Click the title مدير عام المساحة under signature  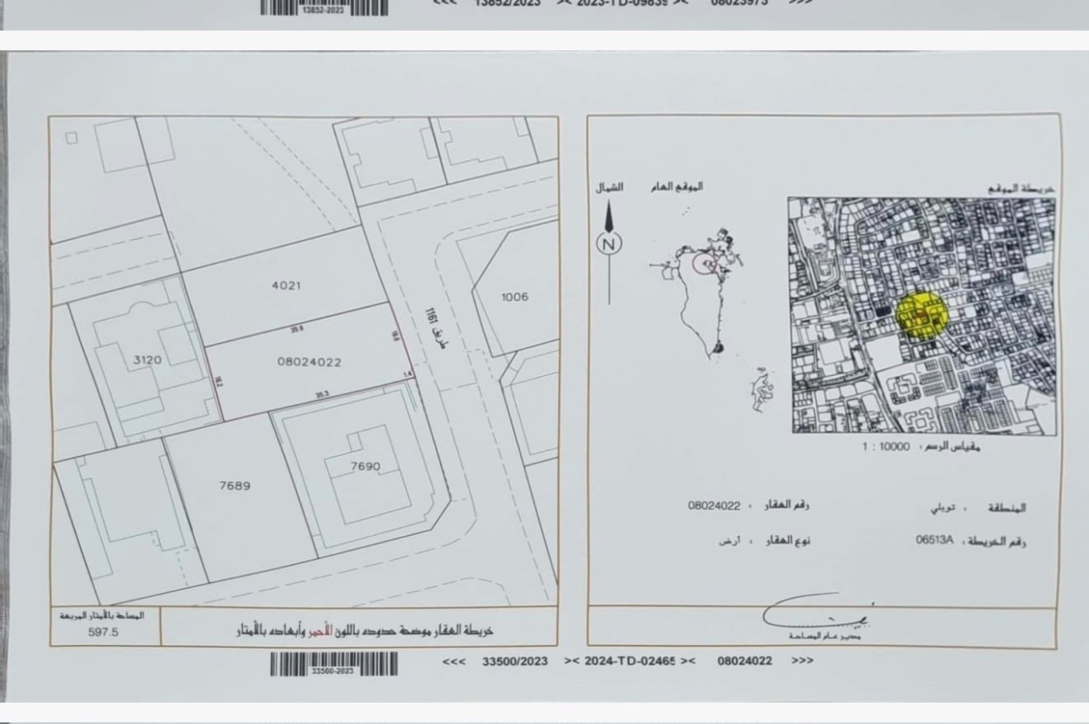[824, 636]
